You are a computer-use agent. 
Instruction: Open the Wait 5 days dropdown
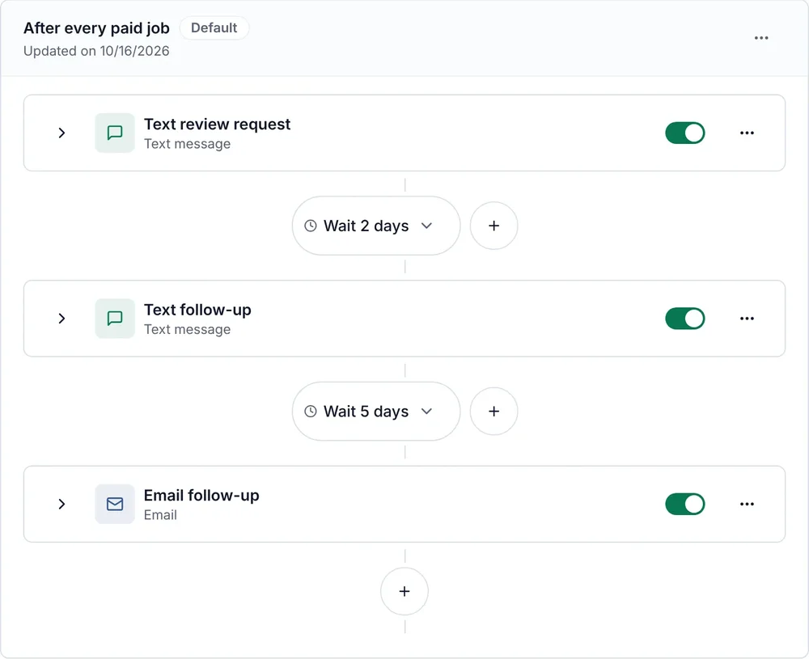click(x=376, y=412)
